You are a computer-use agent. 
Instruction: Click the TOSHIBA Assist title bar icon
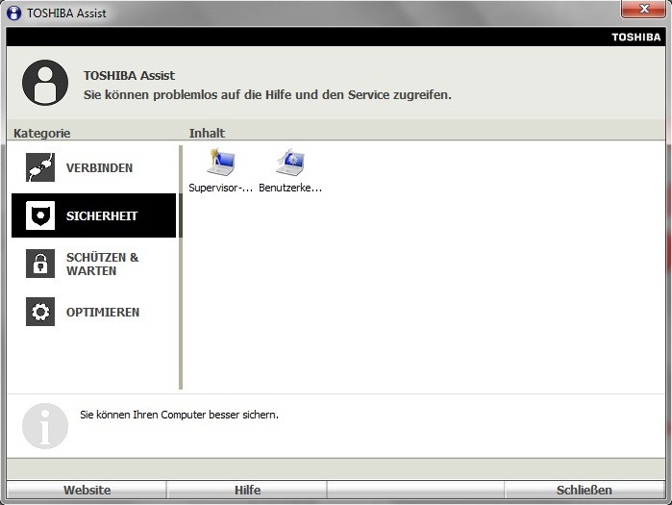tap(14, 13)
